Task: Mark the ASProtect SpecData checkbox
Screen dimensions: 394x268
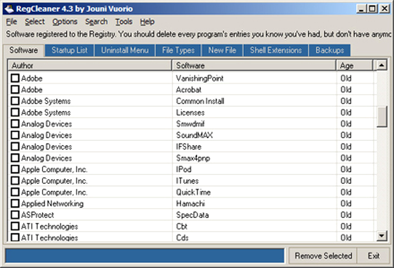Action: click(x=15, y=215)
